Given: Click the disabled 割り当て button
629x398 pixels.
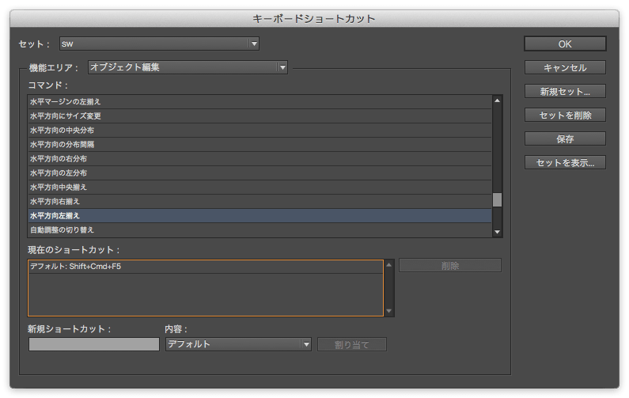Looking at the screenshot, I should [x=352, y=345].
